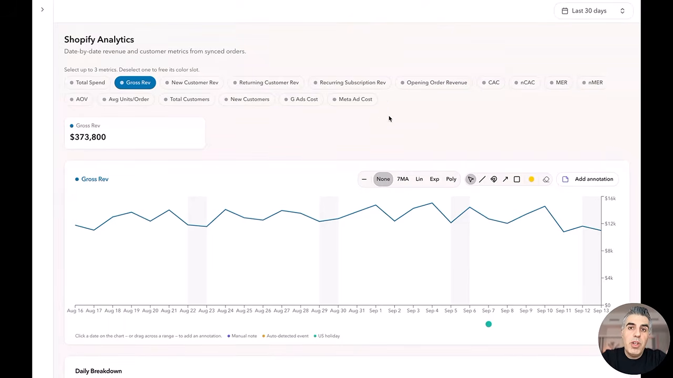Enable the Total Spend metric
The width and height of the screenshot is (673, 378).
pos(87,82)
